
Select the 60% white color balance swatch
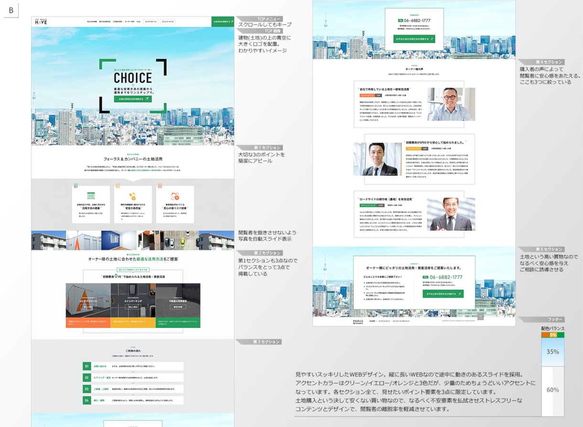(553, 391)
